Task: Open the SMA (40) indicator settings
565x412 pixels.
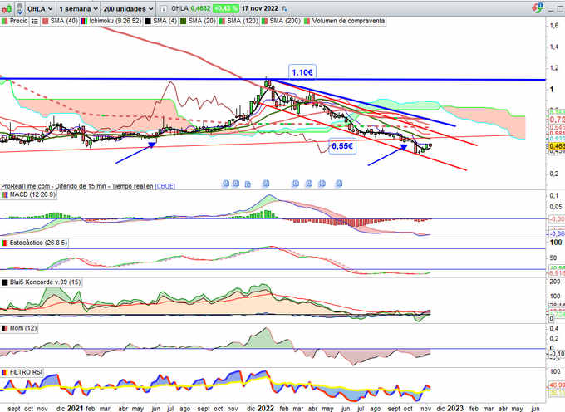Action: pos(60,22)
